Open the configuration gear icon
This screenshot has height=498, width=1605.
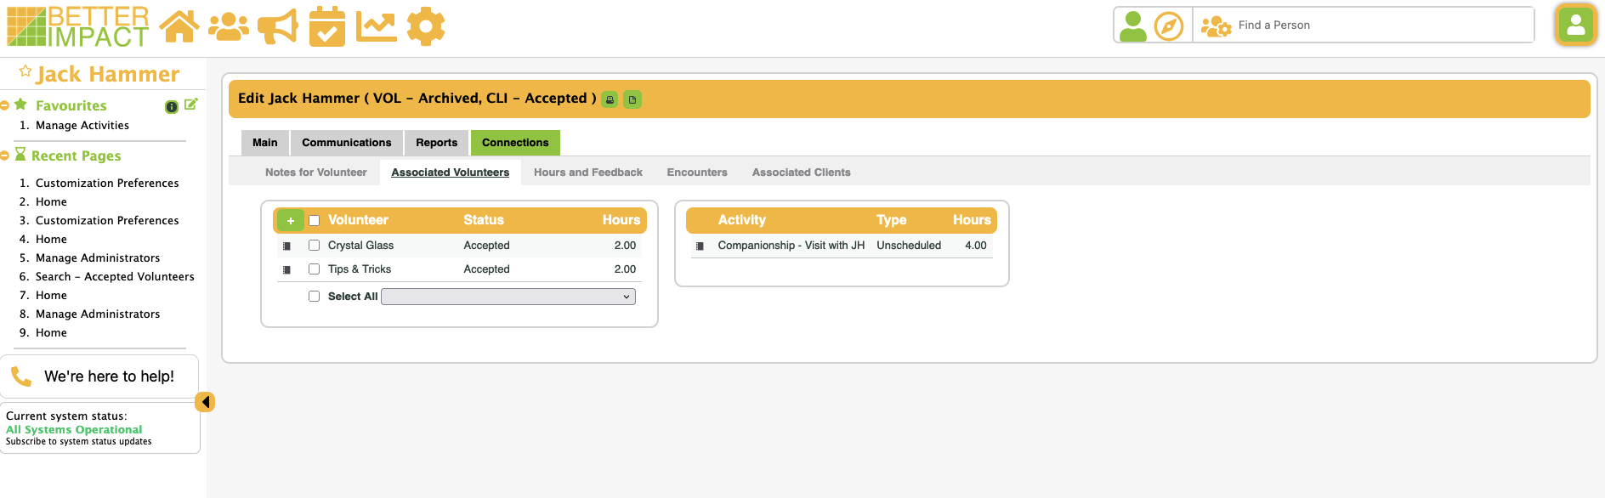(426, 26)
